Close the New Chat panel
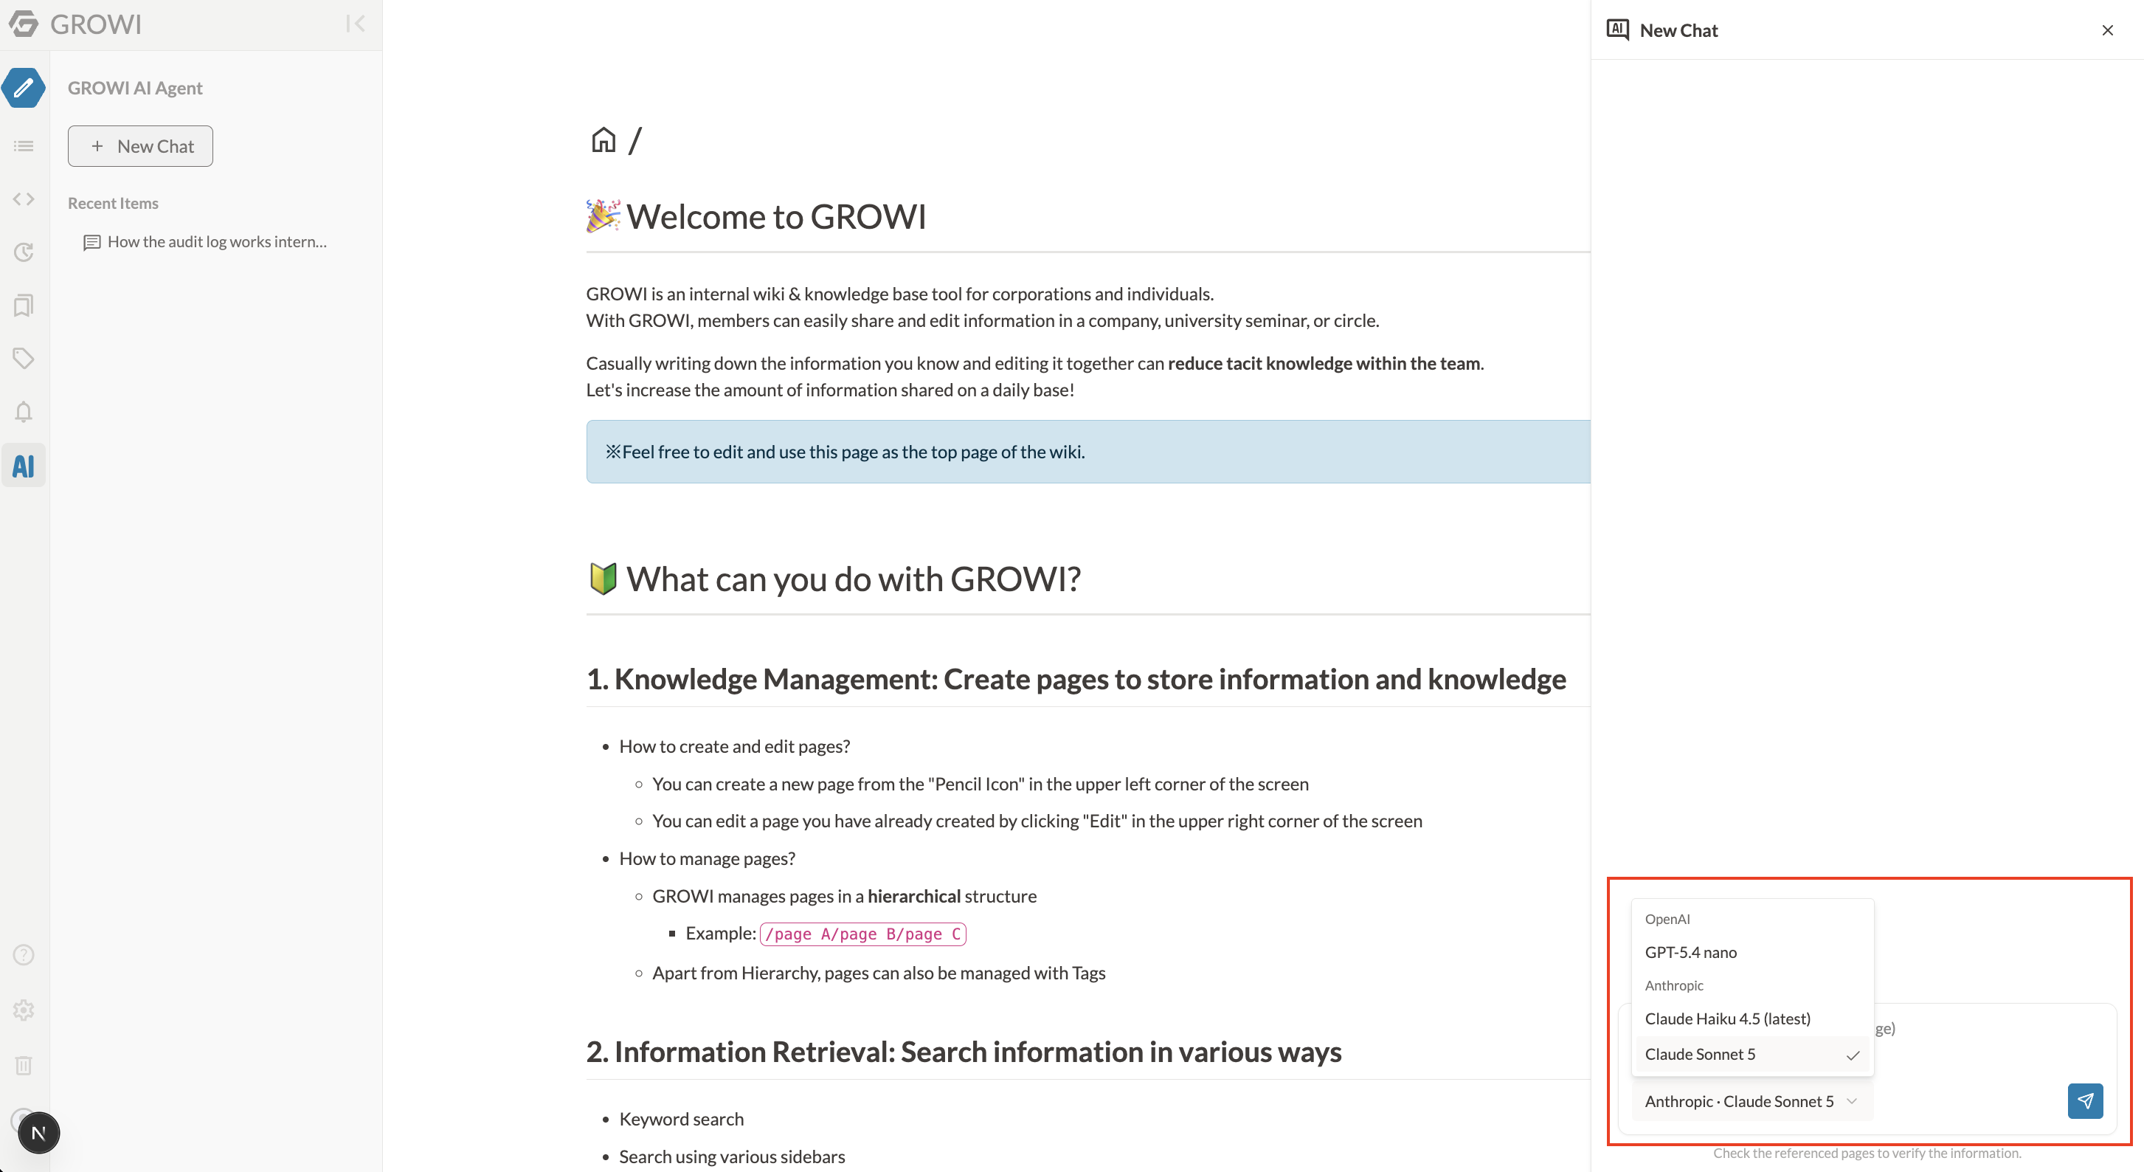Screen dimensions: 2144x1172 (2107, 30)
